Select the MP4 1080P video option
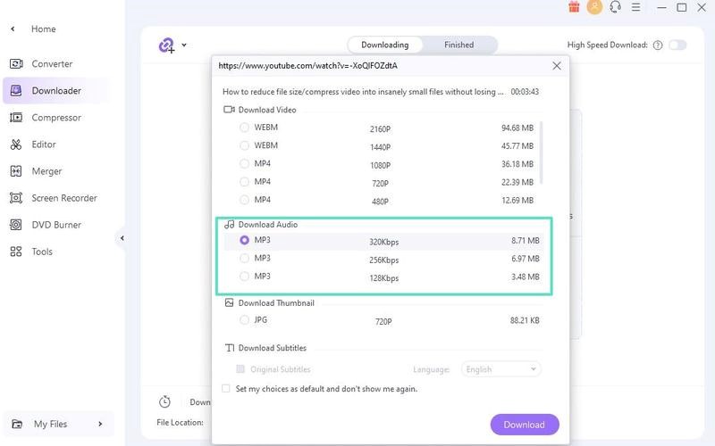715x446 pixels. 244,163
